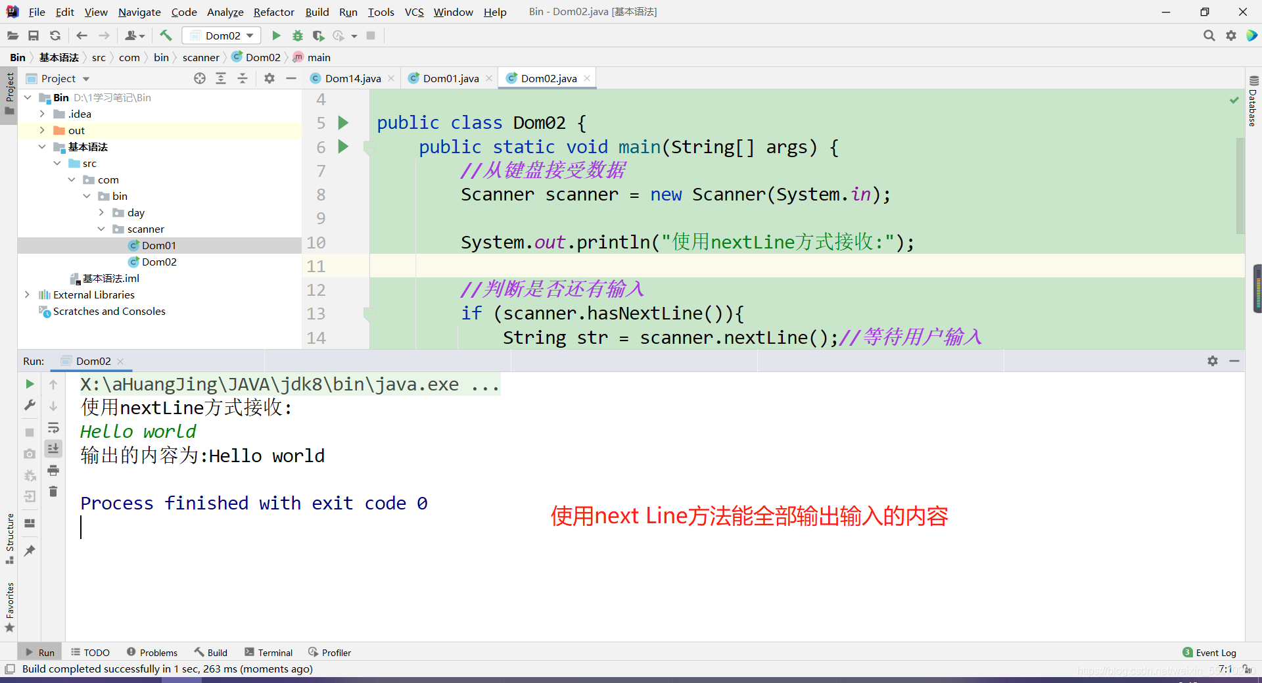Screen dimensions: 1262x683
Task: Open the Favorites side panel
Action: tap(9, 606)
